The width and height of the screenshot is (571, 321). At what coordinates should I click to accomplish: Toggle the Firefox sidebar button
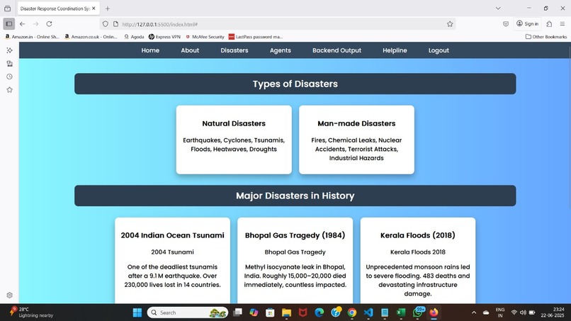click(9, 24)
